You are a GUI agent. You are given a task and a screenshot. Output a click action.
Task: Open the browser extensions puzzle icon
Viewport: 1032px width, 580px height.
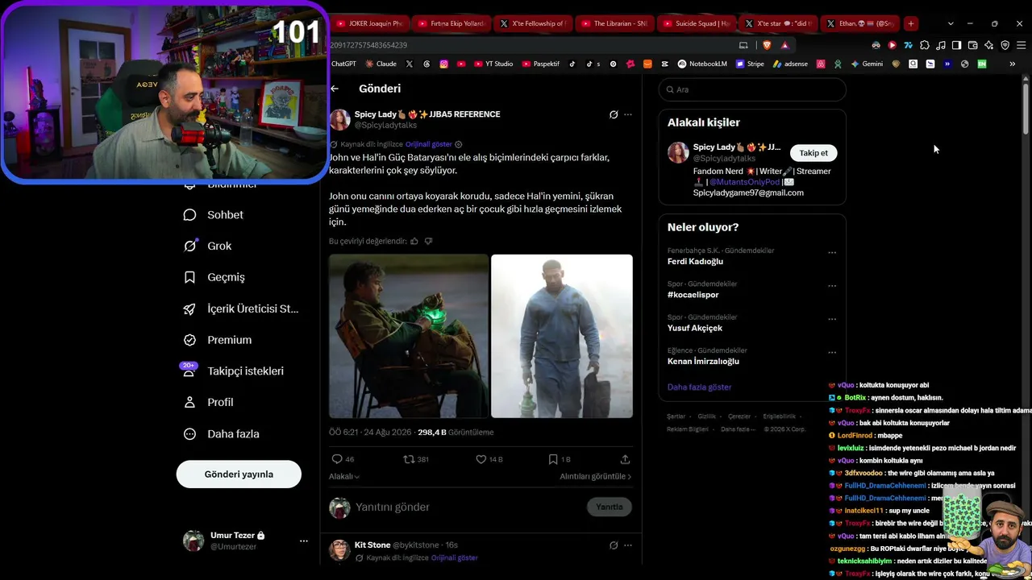925,45
